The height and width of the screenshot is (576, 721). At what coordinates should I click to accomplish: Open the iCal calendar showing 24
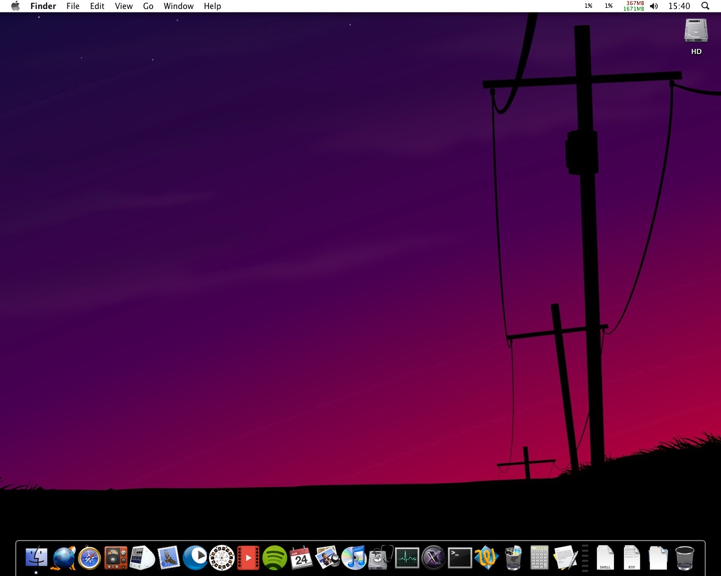(301, 558)
